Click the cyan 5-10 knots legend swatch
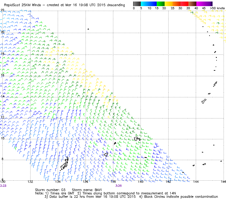Image resolution: width=226 pixels, height=199 pixels. [145, 4]
